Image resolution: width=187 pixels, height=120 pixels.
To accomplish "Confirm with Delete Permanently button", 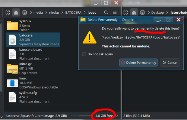I will pyautogui.click(x=138, y=63).
